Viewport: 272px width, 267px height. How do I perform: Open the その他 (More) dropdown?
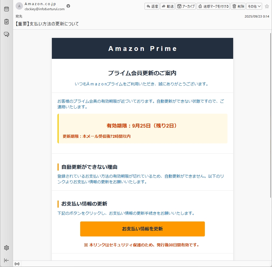(254, 6)
